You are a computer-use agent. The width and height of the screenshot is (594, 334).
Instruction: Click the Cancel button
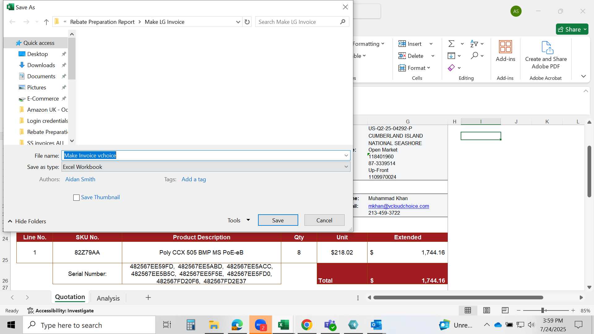click(x=324, y=220)
